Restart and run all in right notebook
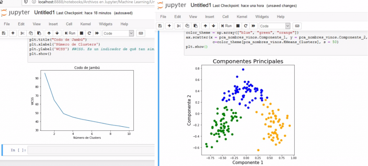The height and width of the screenshot is (166, 368). click(x=253, y=26)
